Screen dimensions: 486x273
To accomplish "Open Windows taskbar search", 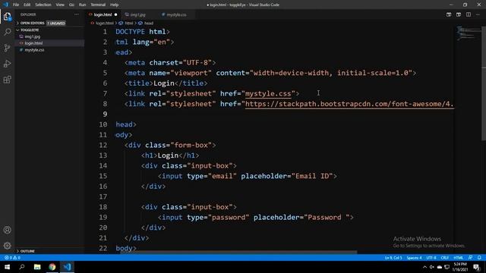I will (22, 267).
